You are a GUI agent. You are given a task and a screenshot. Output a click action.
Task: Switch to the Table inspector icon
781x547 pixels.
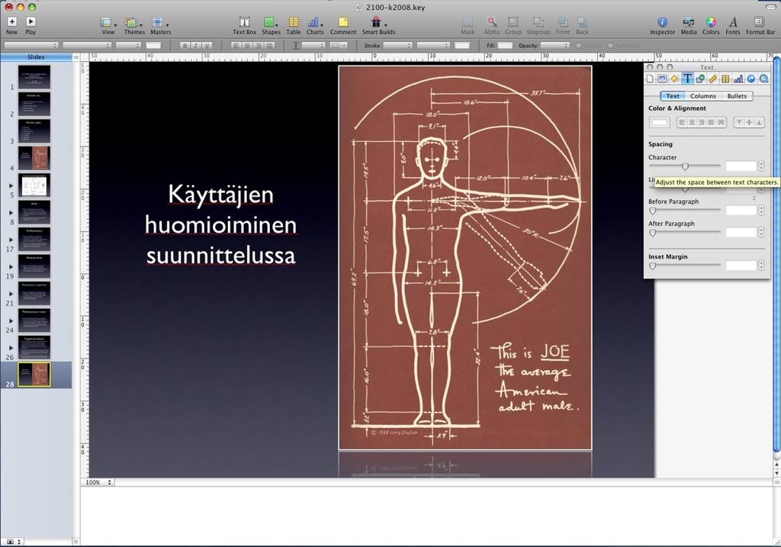click(x=726, y=79)
